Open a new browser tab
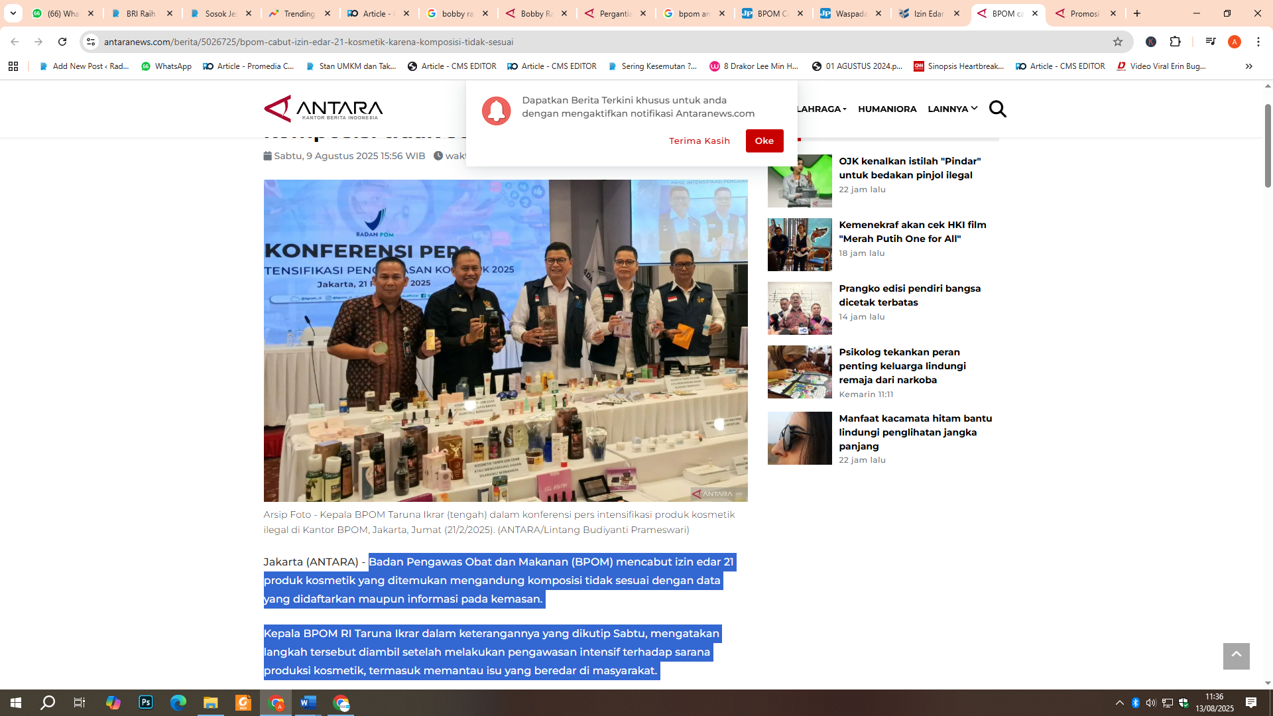The width and height of the screenshot is (1273, 716). (1137, 13)
